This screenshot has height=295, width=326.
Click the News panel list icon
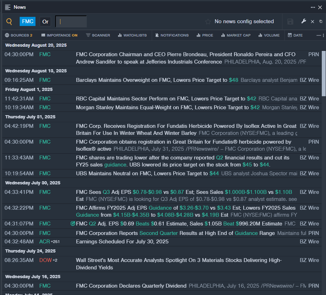coord(8,7)
